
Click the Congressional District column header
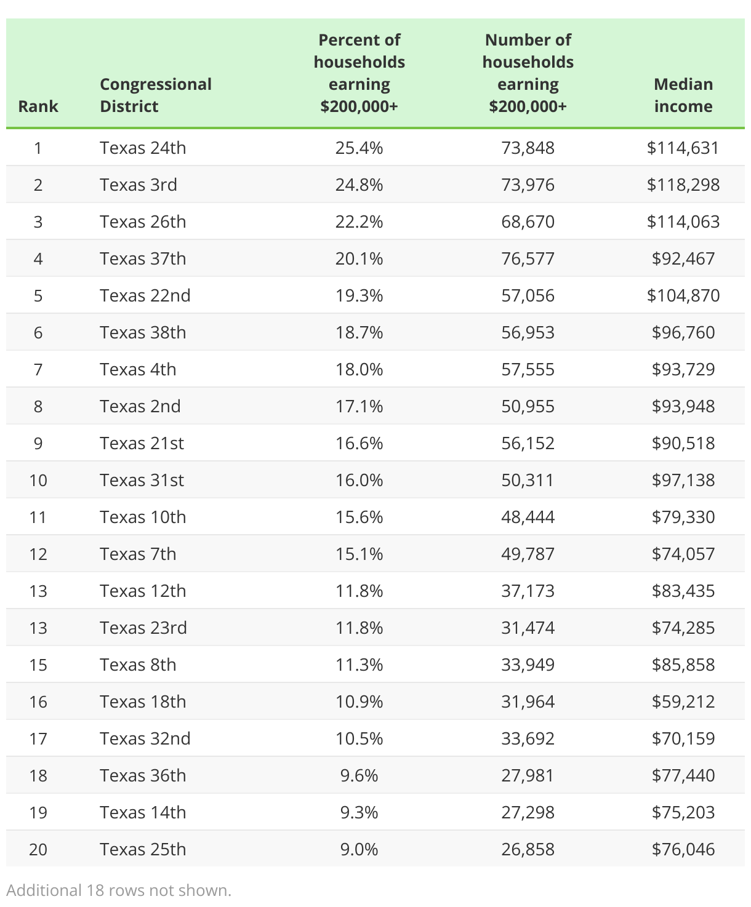155,95
